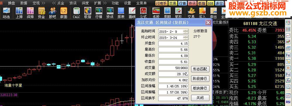The width and height of the screenshot is (292, 106).
Task: Open the f(x) formula sidebar icon
Action: [288, 81]
